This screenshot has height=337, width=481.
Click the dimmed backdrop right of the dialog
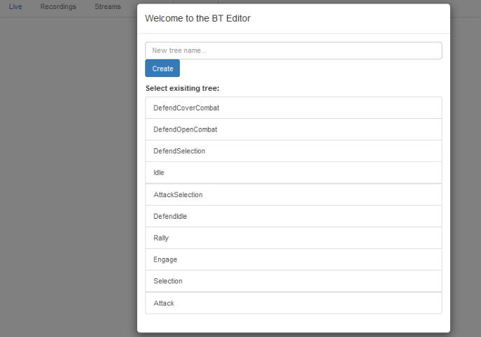pyautogui.click(x=465, y=175)
